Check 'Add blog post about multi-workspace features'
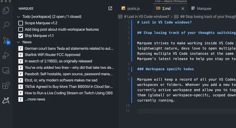This screenshot has height=128, width=236. (20, 29)
